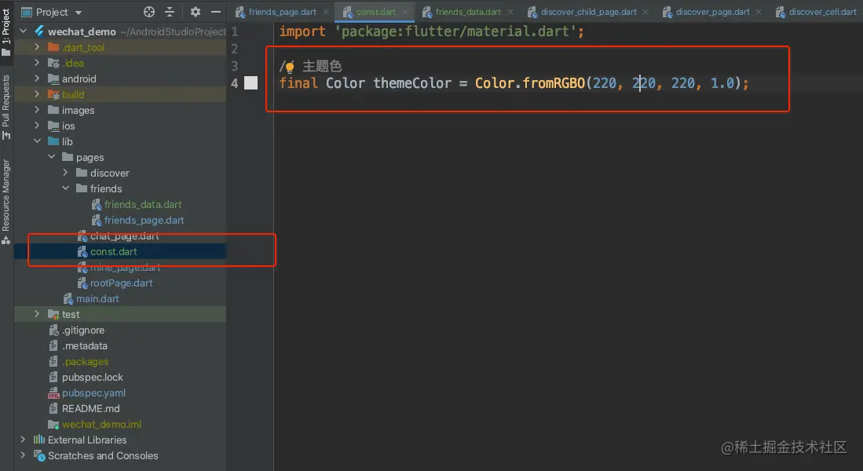Select mine_page.dart in project tree

[x=125, y=267]
